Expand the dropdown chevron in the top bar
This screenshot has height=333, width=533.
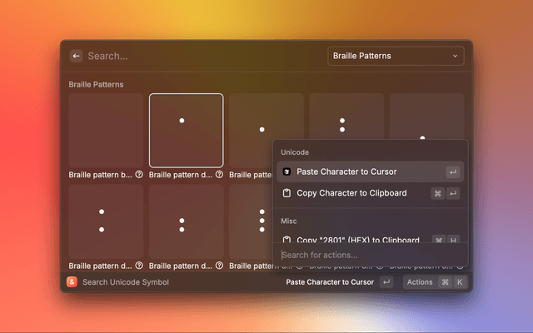point(455,56)
